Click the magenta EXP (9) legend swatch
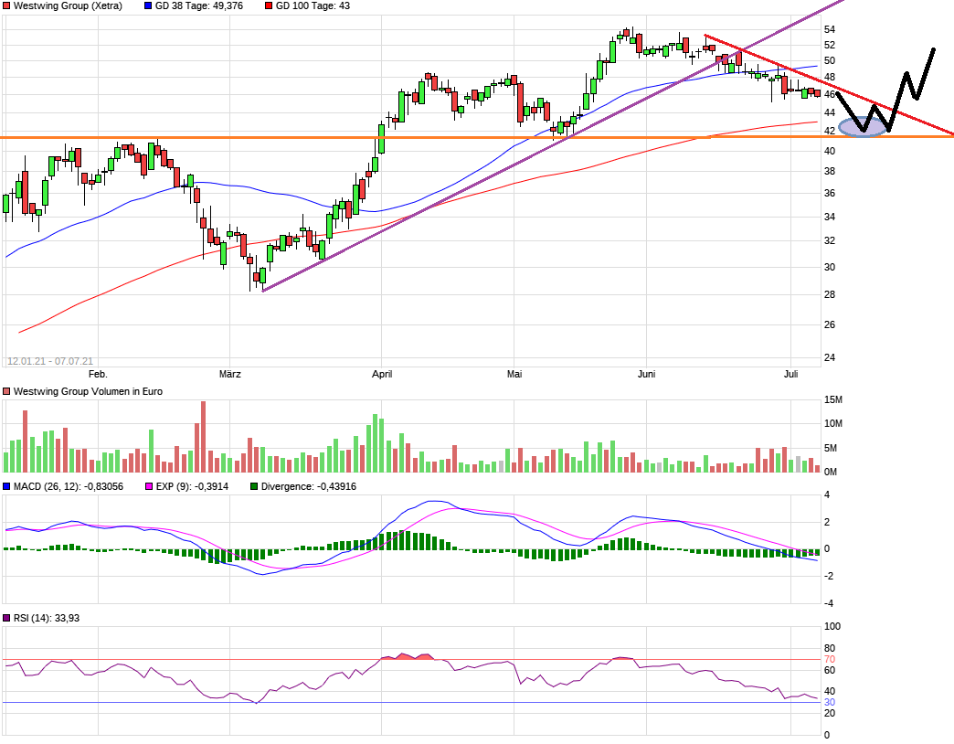 (149, 486)
